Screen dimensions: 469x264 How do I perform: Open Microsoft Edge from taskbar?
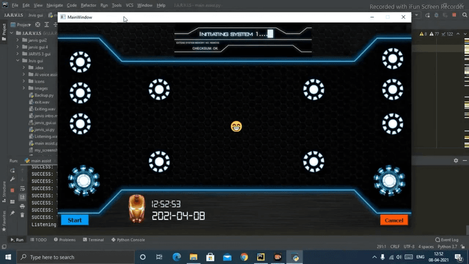[x=177, y=257]
